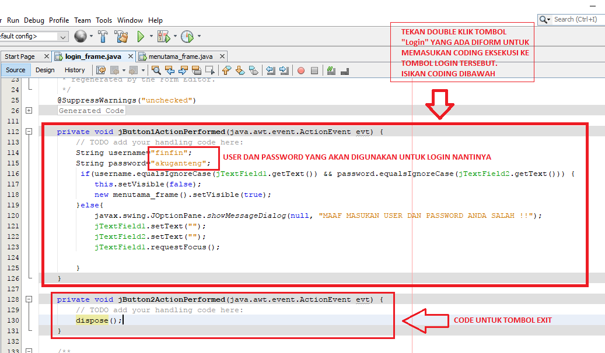Open the editor Back history dropdown arrow
Viewport: 605px width, 353px height.
124,70
